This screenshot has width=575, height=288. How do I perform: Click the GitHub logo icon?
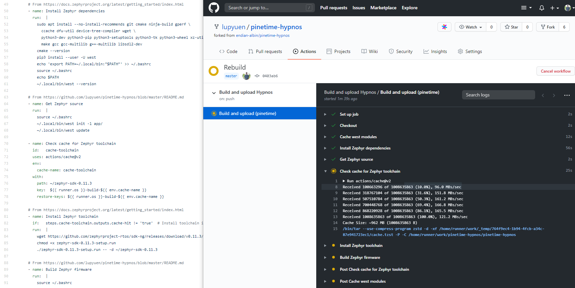[214, 8]
